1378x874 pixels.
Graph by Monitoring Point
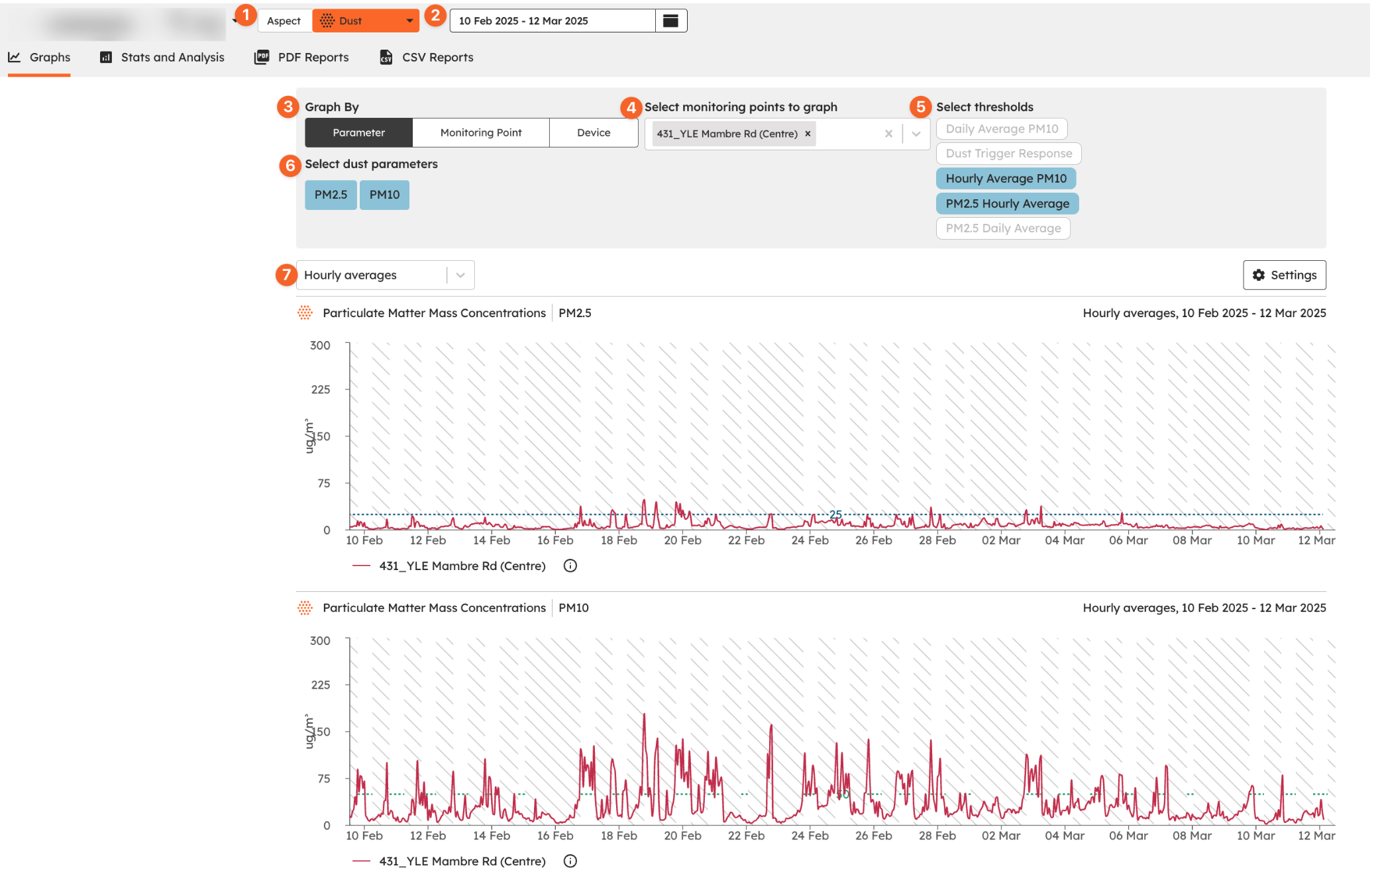click(480, 132)
